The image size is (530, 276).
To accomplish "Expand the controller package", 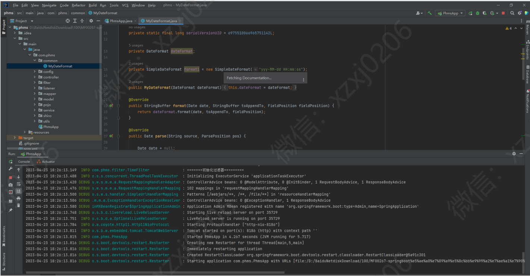I will pos(35,77).
